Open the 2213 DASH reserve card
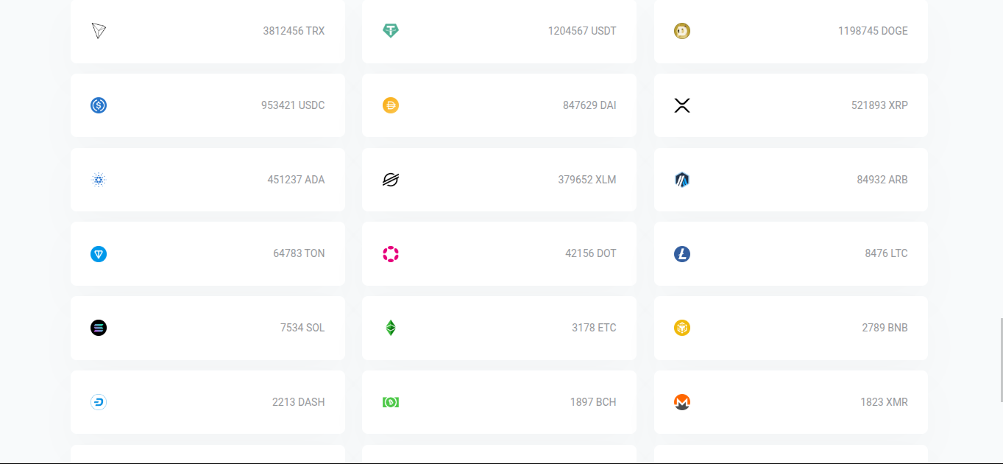 tap(208, 402)
